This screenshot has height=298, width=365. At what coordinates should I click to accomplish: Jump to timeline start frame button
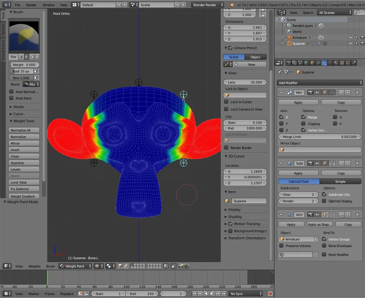coord(194,294)
